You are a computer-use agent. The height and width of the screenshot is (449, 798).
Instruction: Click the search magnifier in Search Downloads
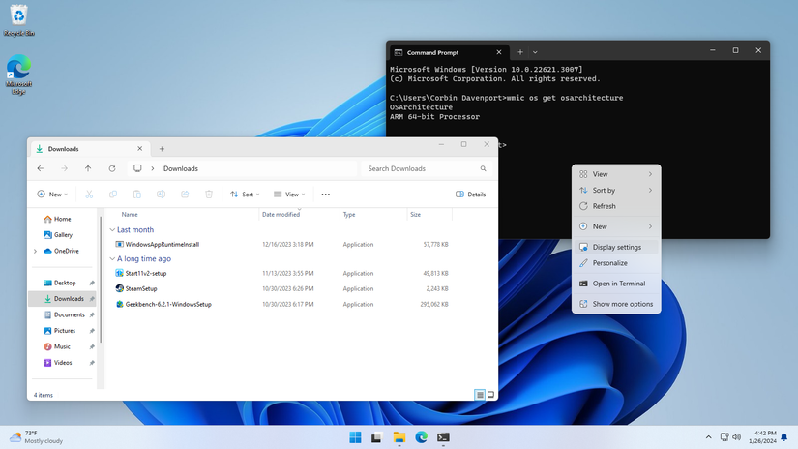483,168
